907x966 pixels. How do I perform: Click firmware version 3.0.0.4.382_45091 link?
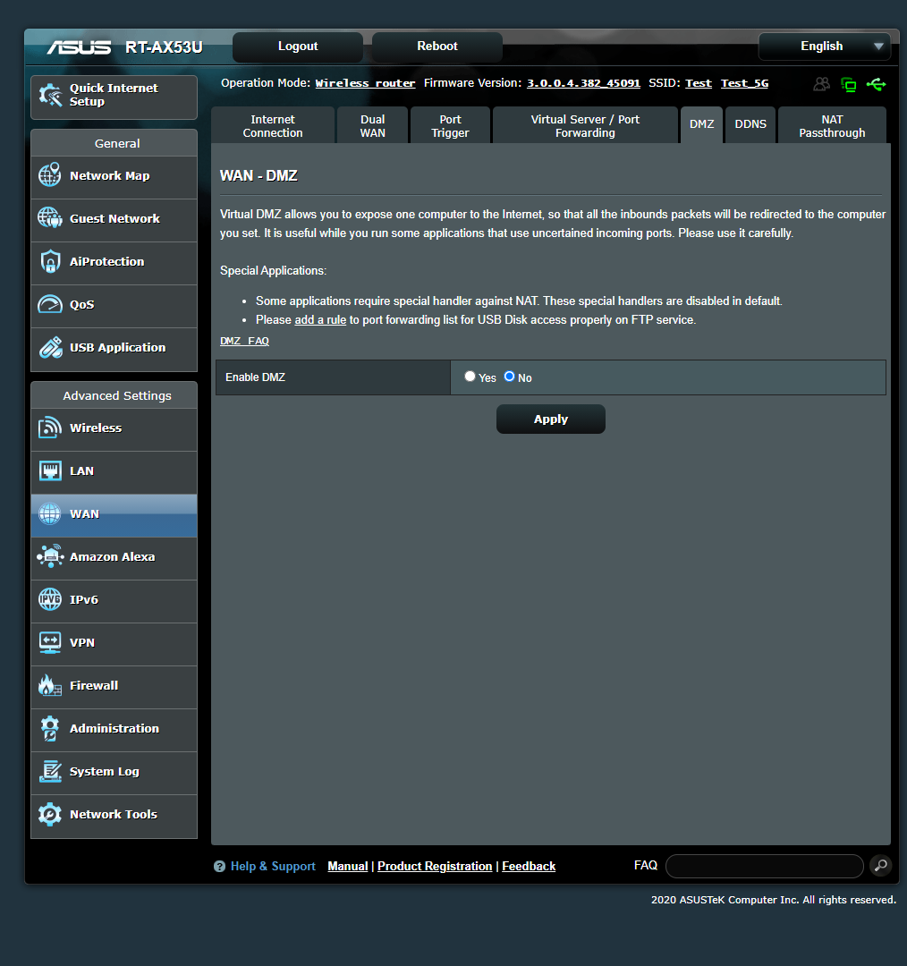click(583, 83)
